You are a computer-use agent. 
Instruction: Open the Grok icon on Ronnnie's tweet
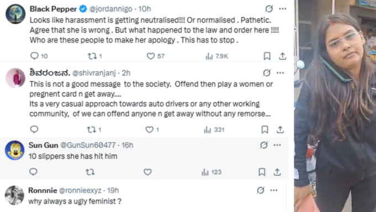(260, 190)
